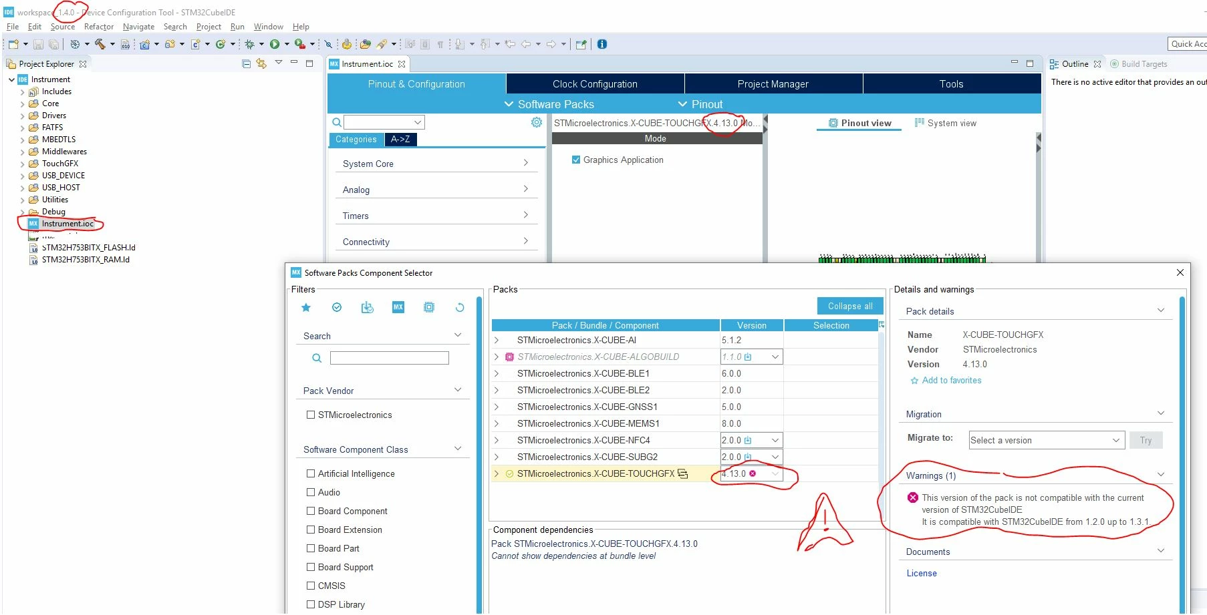The height and width of the screenshot is (615, 1207).
Task: Click the favorites star filter icon
Action: click(x=306, y=307)
